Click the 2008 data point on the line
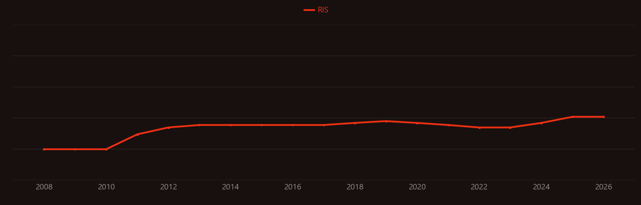The image size is (641, 205). click(x=44, y=149)
